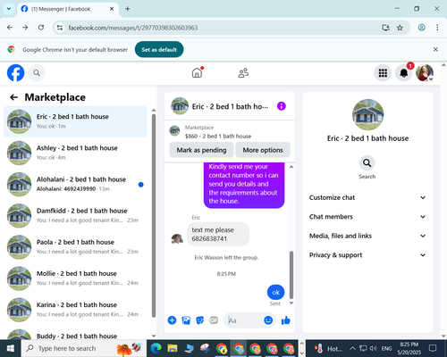
Task: Open Windows Start menu
Action: coord(11,348)
